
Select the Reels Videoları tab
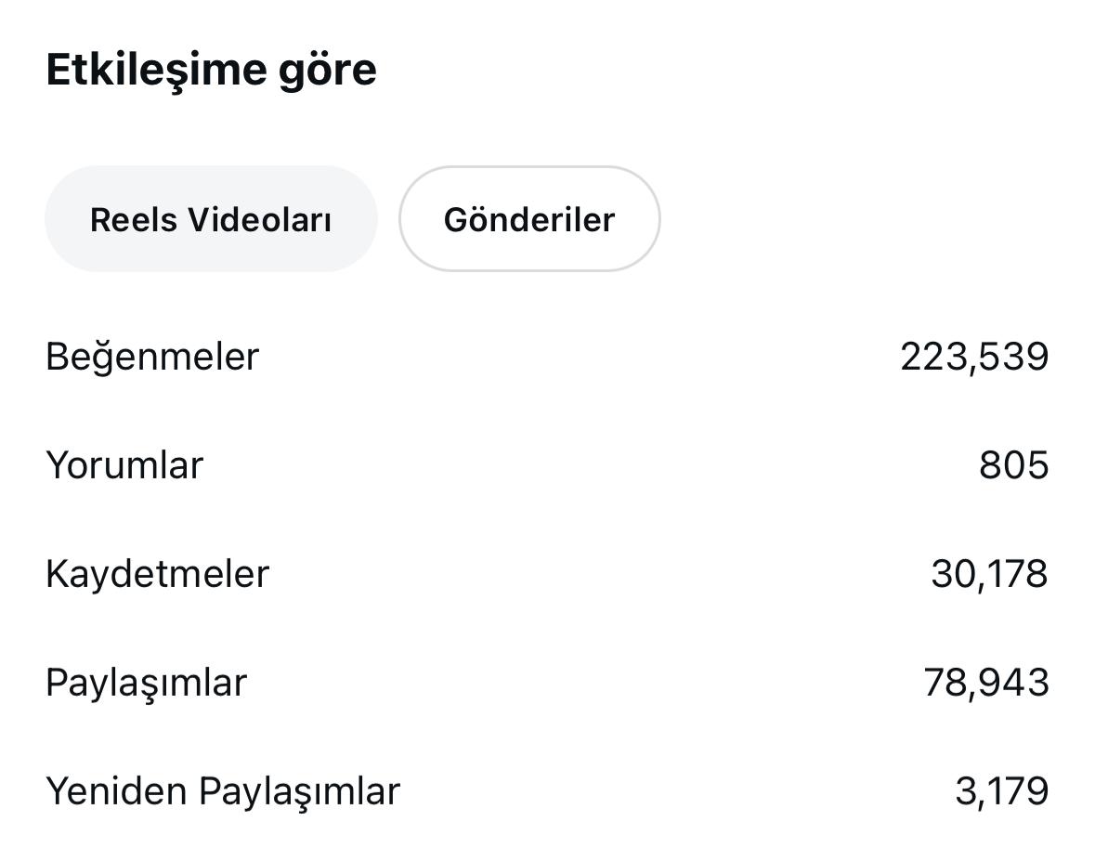(x=211, y=218)
